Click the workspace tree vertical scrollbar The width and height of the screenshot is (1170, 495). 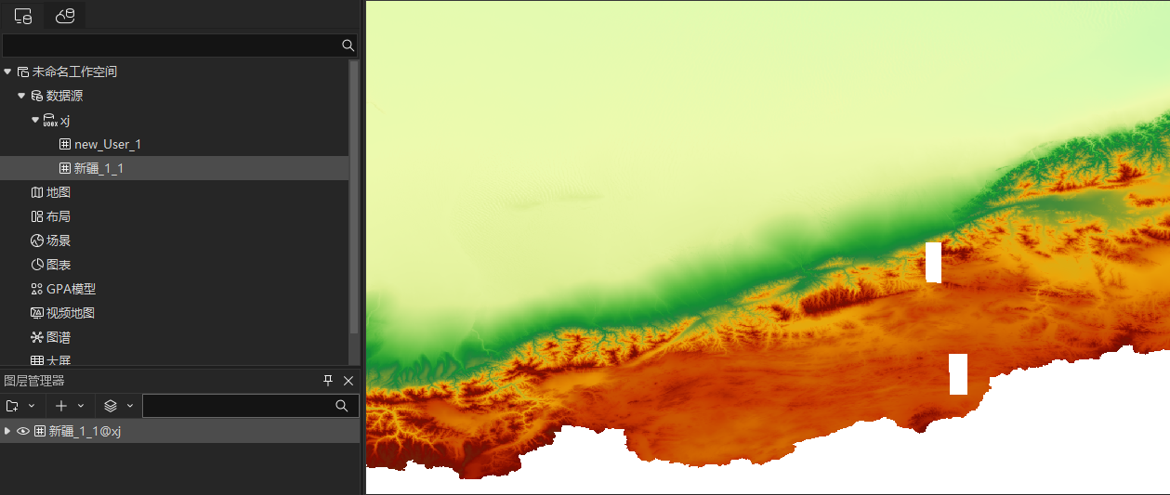354,197
